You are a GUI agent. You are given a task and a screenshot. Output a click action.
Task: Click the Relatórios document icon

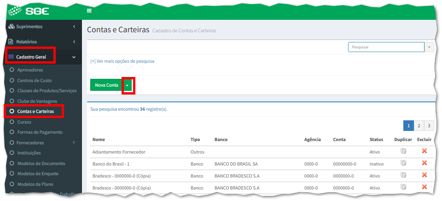[11, 41]
